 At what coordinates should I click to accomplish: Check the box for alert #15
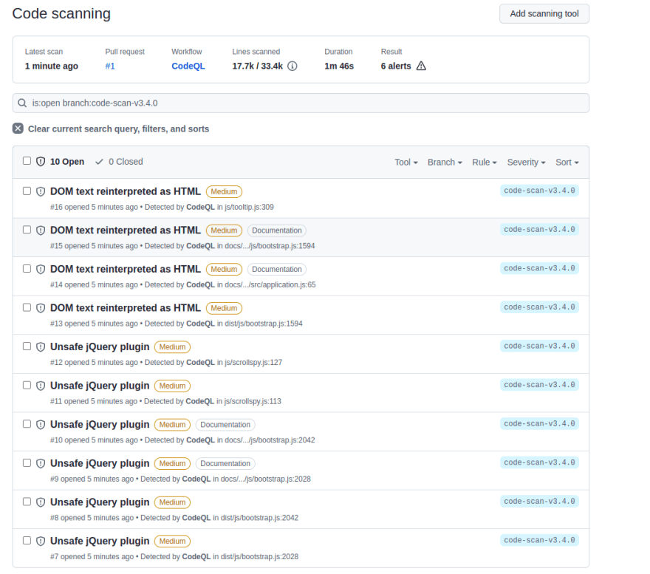click(27, 230)
